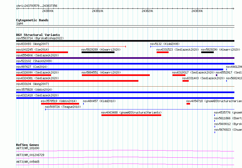Click the small purple nsv6552917 variant marker

(x=216, y=75)
